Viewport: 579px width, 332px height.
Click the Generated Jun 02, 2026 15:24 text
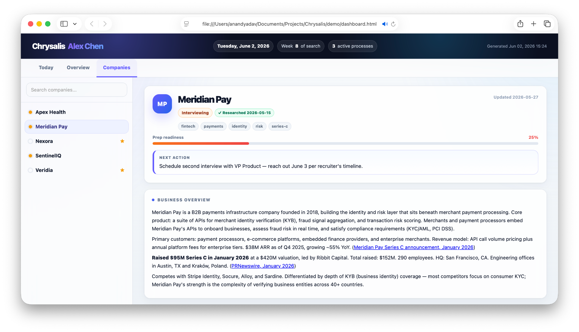coord(517,46)
